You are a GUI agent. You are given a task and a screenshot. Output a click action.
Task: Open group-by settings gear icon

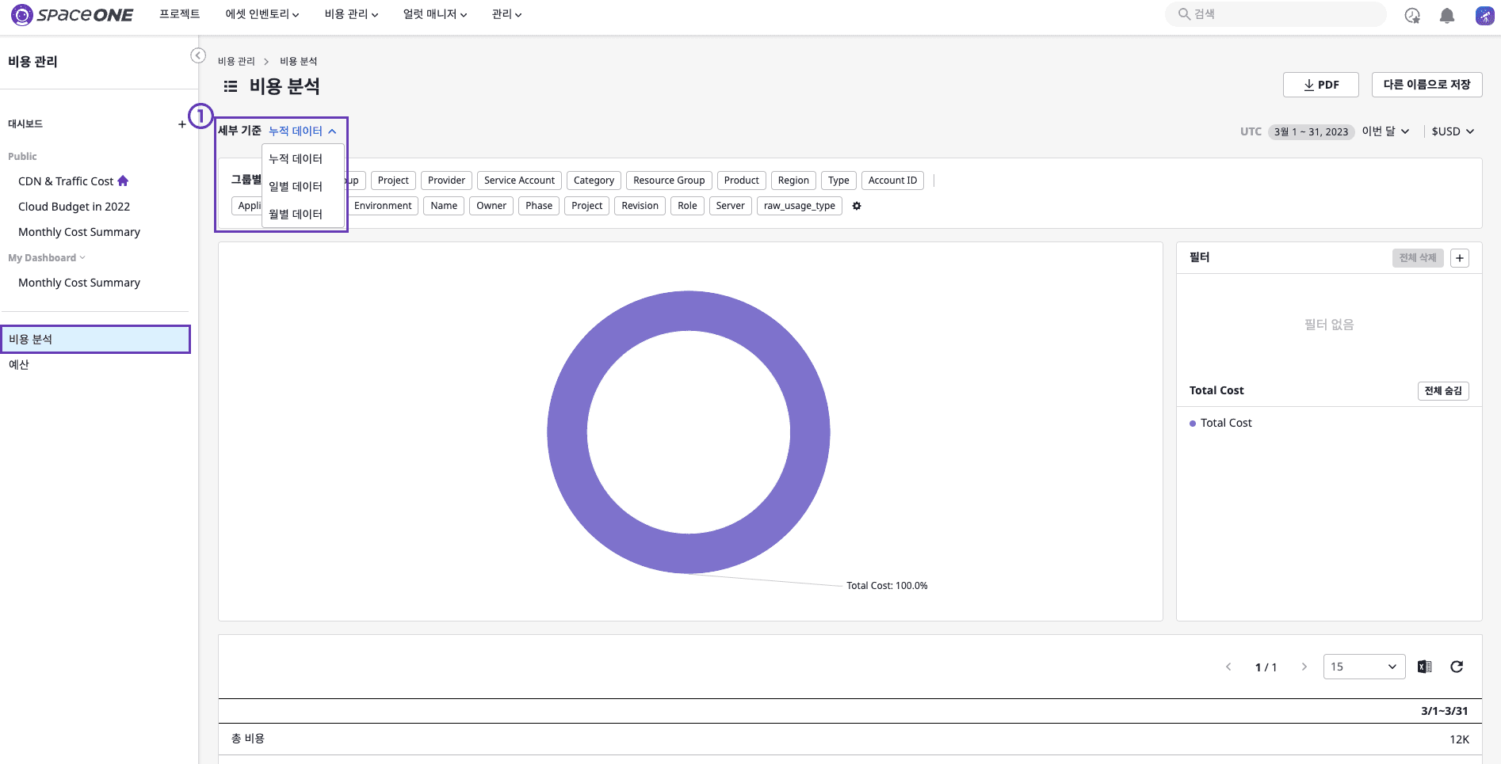point(857,206)
